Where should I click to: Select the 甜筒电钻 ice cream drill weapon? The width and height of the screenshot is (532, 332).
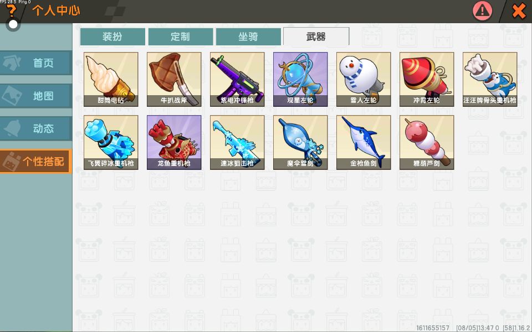(x=111, y=79)
